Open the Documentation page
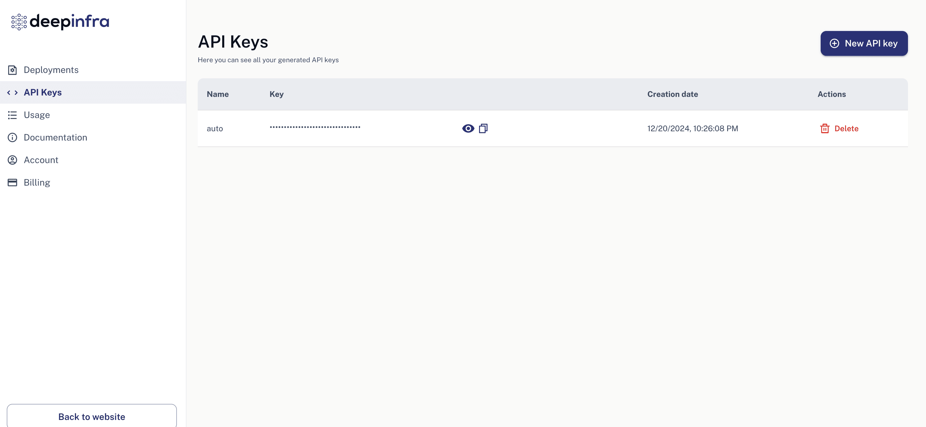 click(x=55, y=137)
